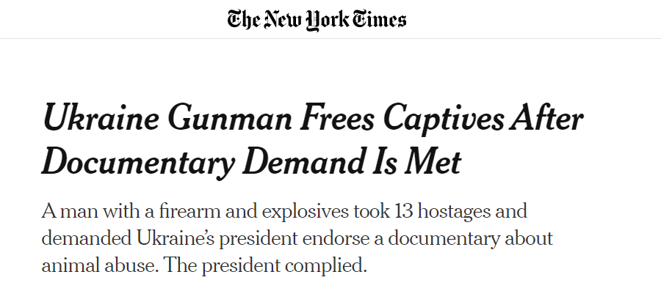Click "Frees" in the article headline
Viewport: 661px width, 291px height.
pos(338,118)
